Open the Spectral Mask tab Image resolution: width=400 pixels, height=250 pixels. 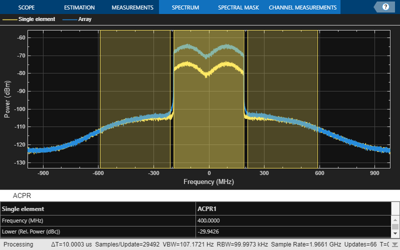click(x=237, y=7)
